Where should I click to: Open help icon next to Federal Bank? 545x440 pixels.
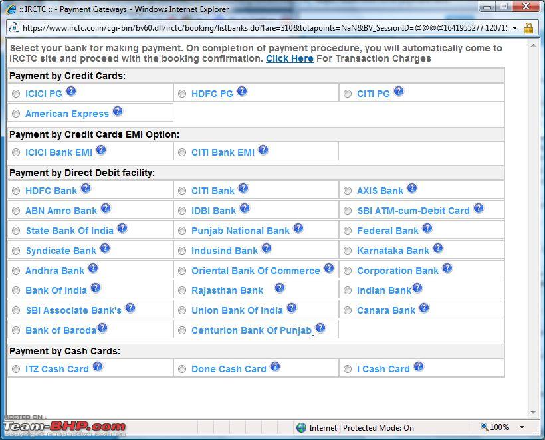click(427, 229)
